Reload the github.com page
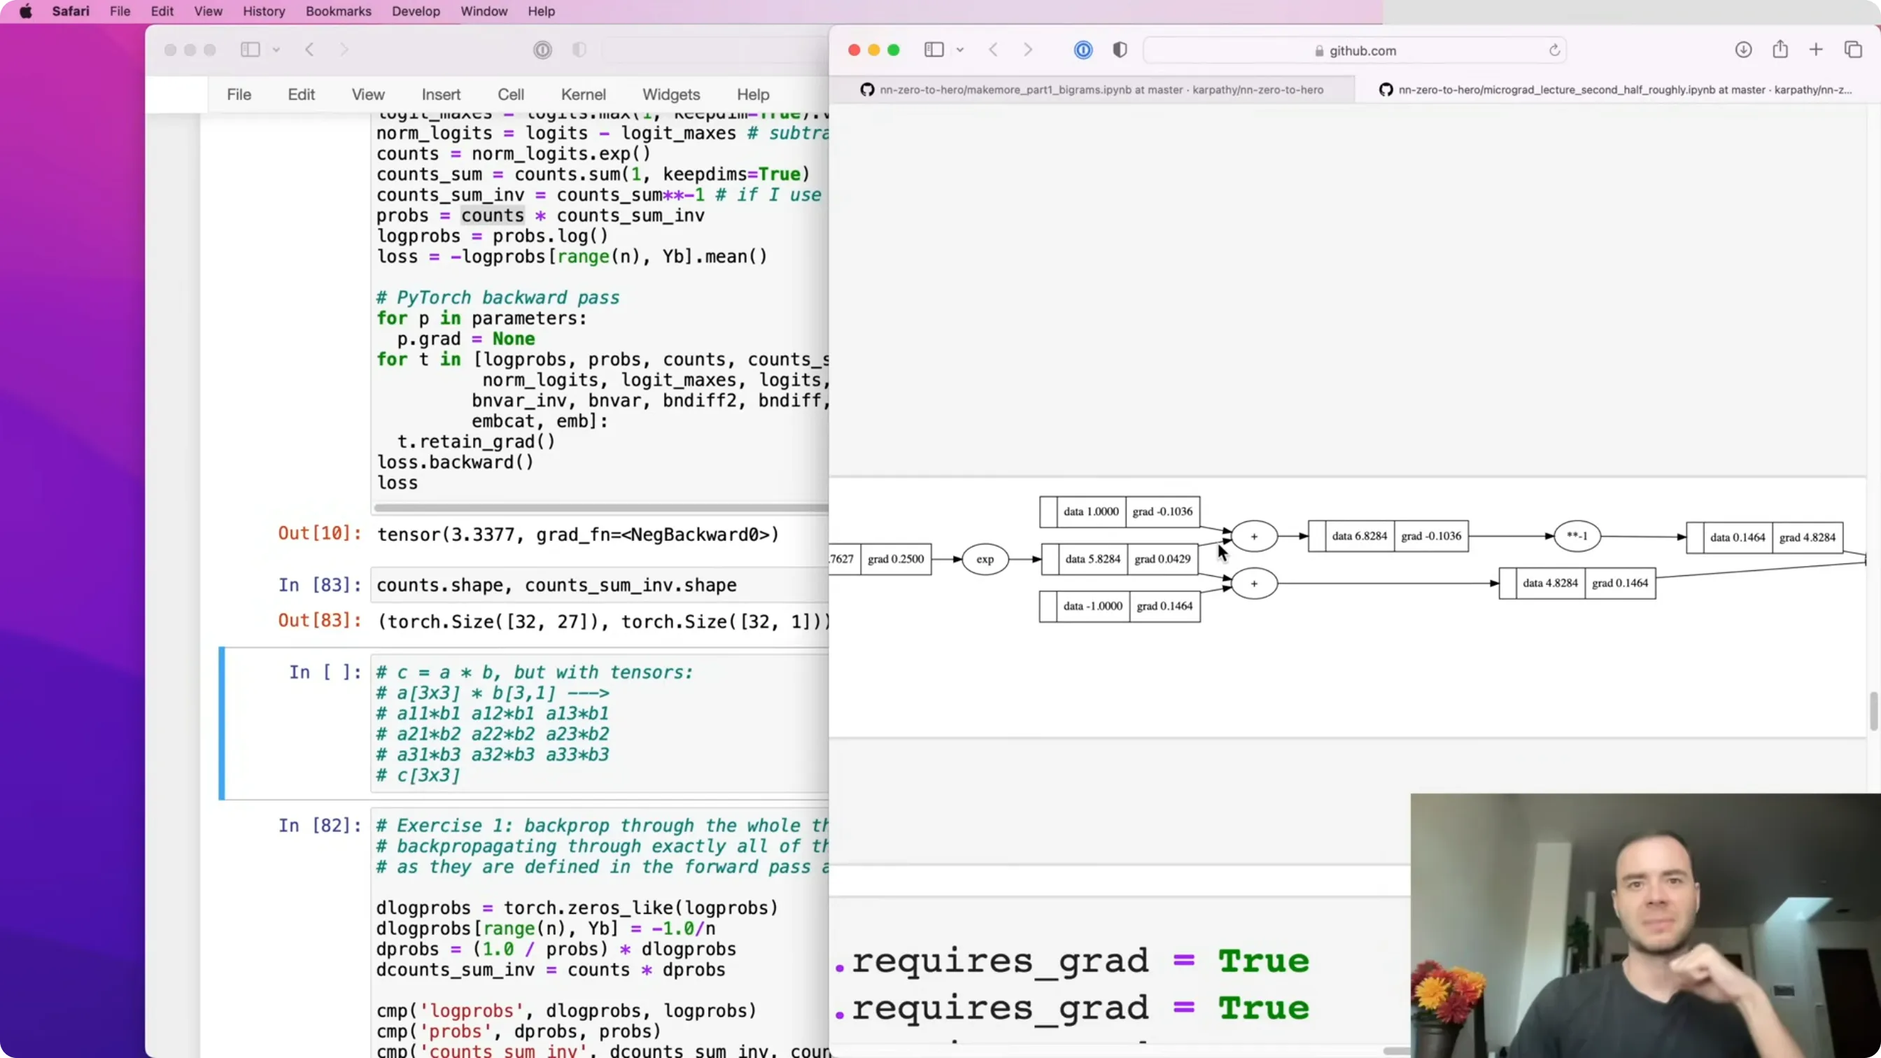The width and height of the screenshot is (1881, 1058). point(1555,50)
